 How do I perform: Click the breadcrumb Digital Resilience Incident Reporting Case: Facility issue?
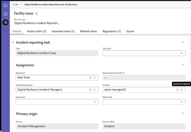coord(51,5)
